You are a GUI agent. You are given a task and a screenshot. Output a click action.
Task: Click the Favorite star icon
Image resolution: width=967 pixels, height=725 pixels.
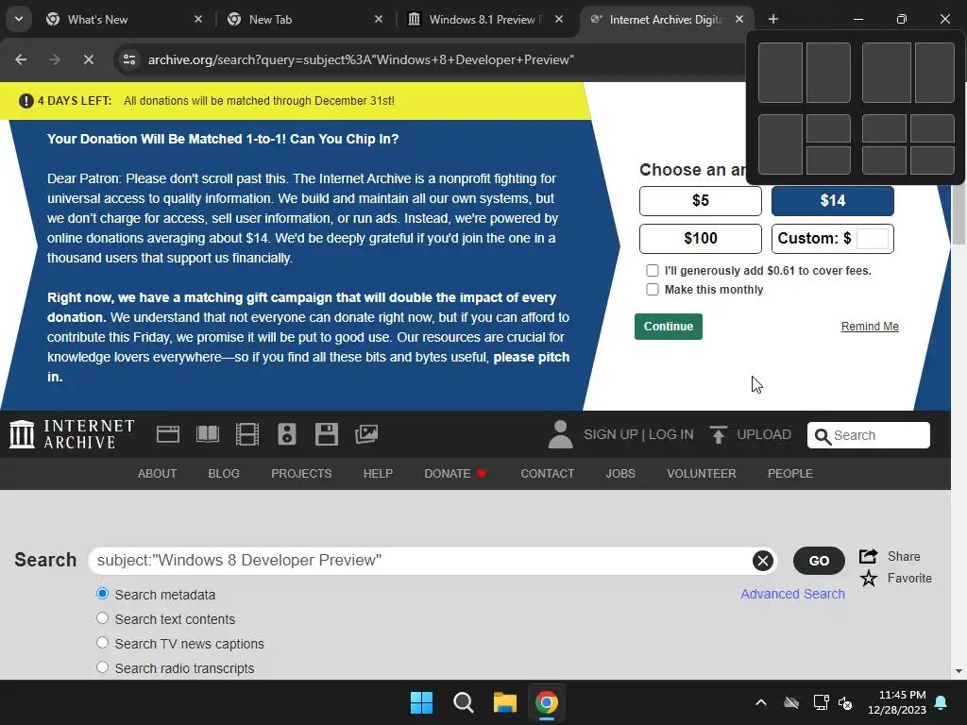coord(869,579)
